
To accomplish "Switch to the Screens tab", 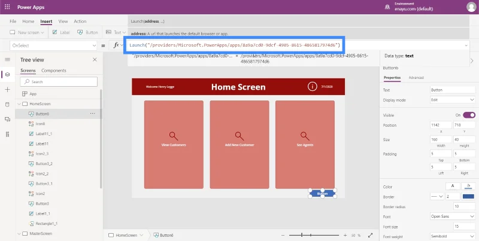I will click(28, 71).
